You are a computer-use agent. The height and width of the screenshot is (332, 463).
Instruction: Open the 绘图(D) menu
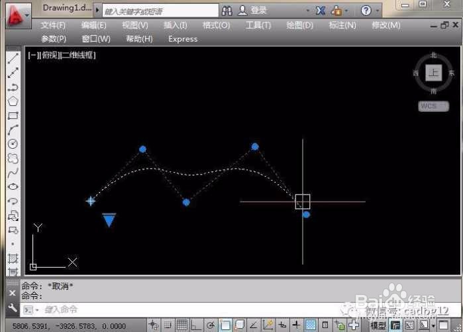coord(299,25)
